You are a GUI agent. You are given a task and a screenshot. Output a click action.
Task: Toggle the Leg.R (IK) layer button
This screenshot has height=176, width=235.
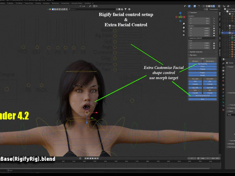210,88
